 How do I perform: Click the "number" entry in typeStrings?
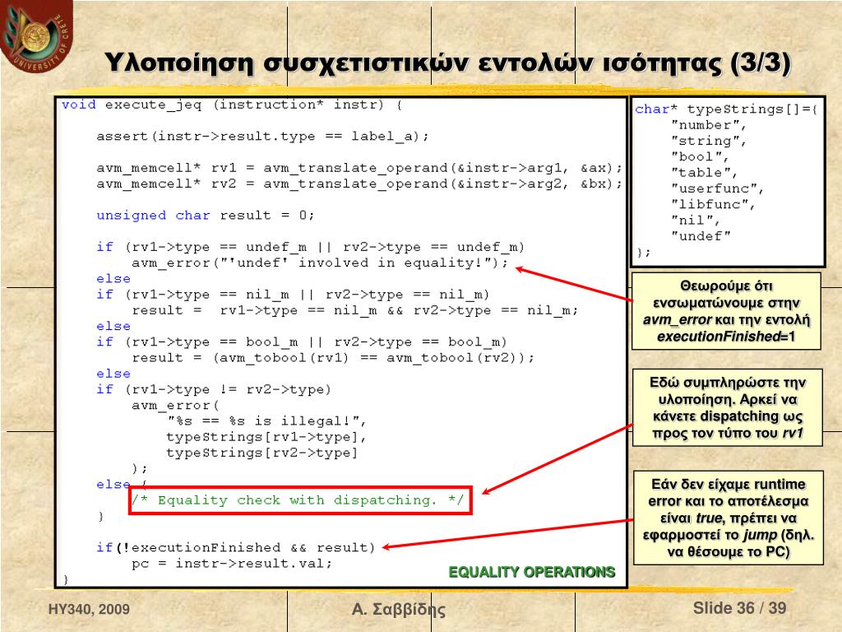(x=708, y=125)
